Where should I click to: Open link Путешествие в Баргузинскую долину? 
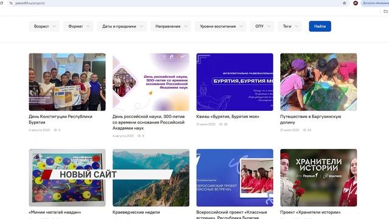311,119
